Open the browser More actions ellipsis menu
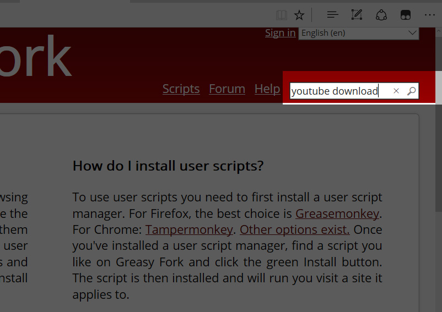442x312 pixels. click(429, 15)
